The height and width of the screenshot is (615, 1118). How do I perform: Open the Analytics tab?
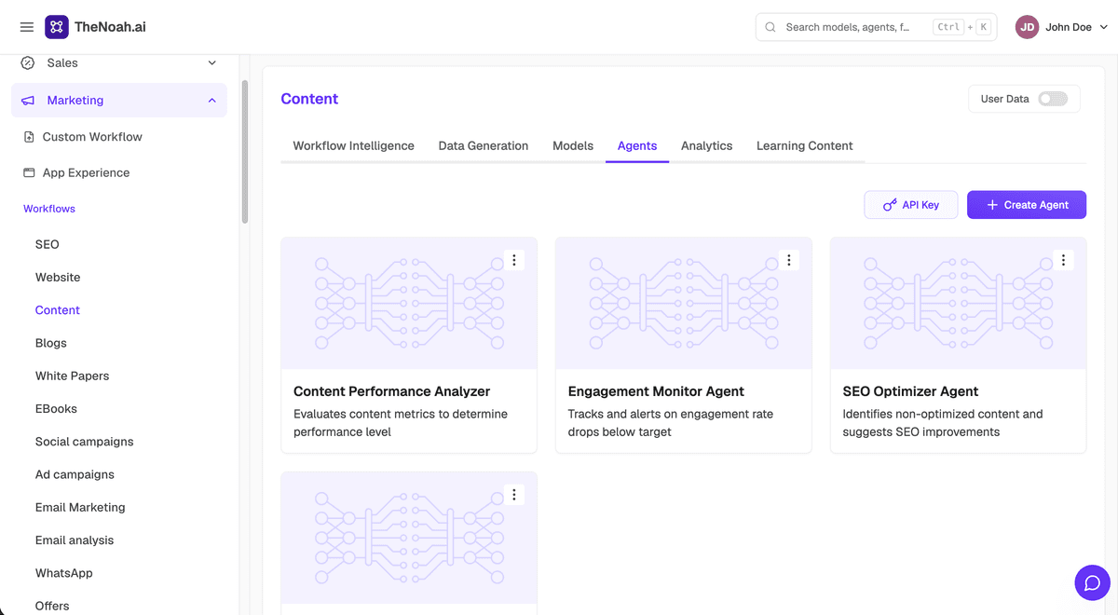(x=706, y=145)
